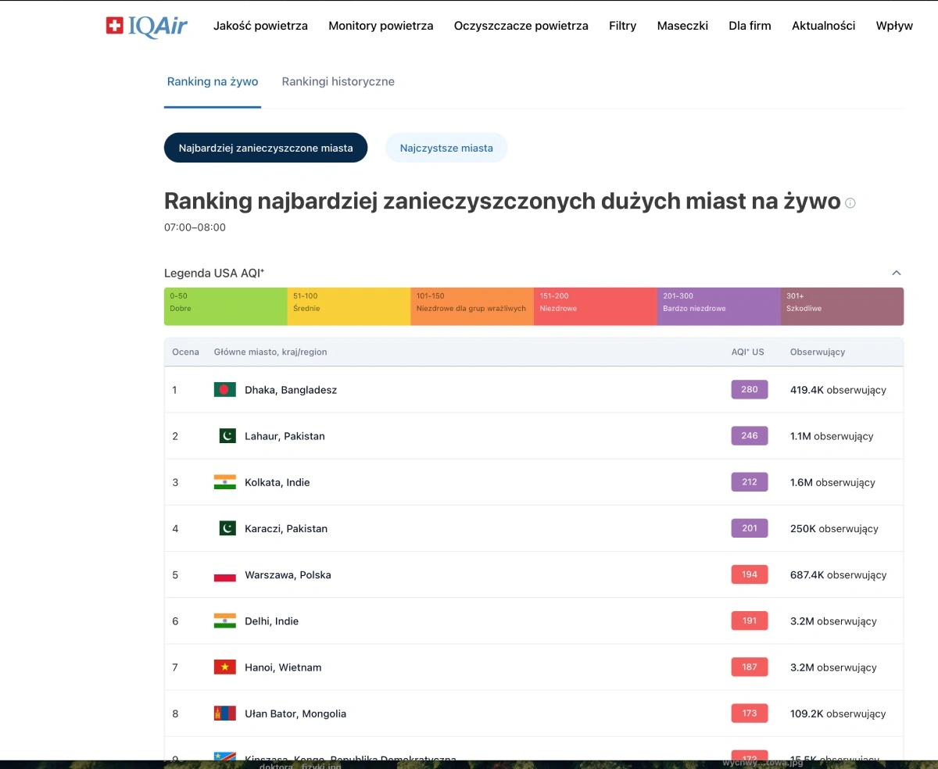Click the IQAir logo

click(147, 26)
